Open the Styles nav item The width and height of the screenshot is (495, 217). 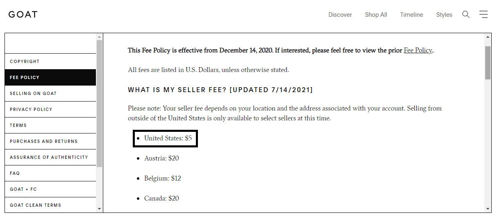(x=444, y=15)
